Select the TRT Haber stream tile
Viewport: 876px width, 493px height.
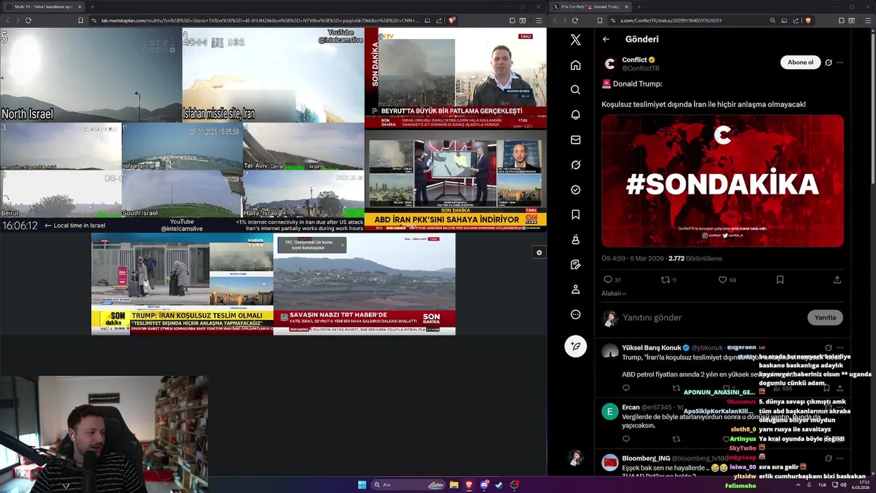364,283
